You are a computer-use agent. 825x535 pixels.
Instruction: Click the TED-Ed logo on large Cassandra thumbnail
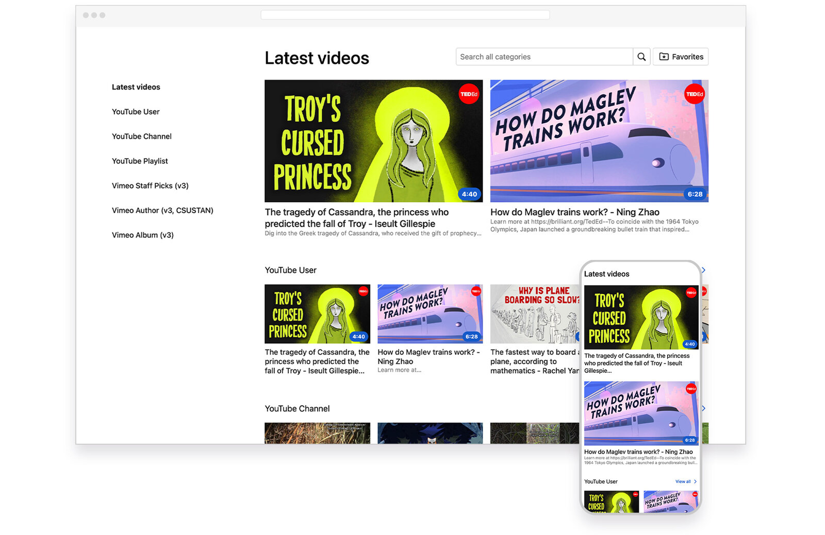(x=469, y=94)
